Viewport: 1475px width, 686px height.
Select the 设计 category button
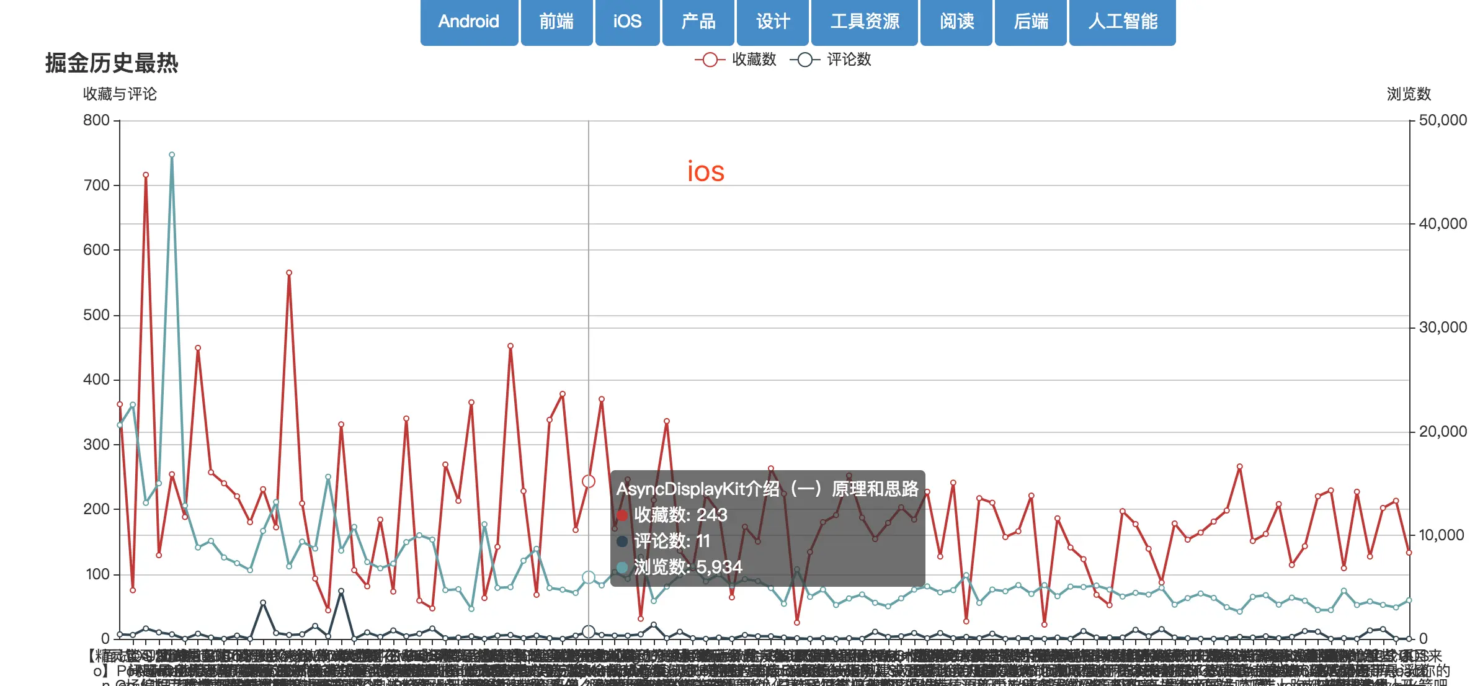[x=773, y=22]
